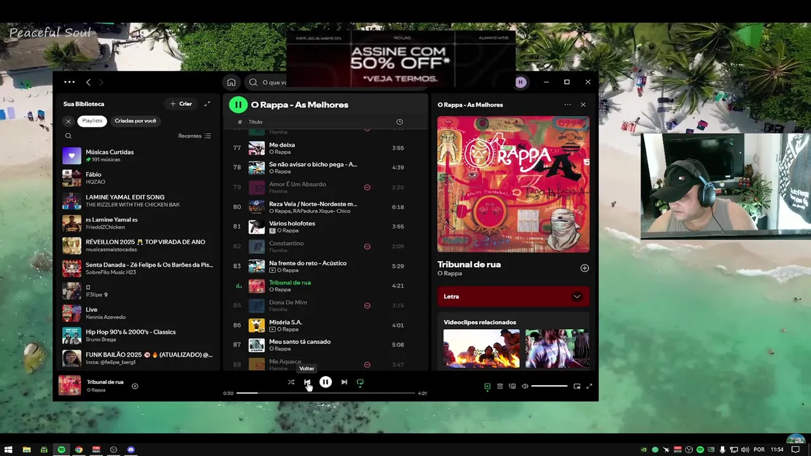Open File Explorer from the taskbar
This screenshot has width=811, height=456.
pyautogui.click(x=27, y=450)
